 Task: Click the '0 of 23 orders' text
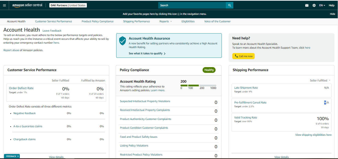[x=96, y=94]
